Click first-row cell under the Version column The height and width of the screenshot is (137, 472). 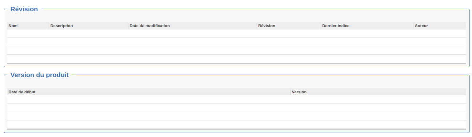(378, 99)
